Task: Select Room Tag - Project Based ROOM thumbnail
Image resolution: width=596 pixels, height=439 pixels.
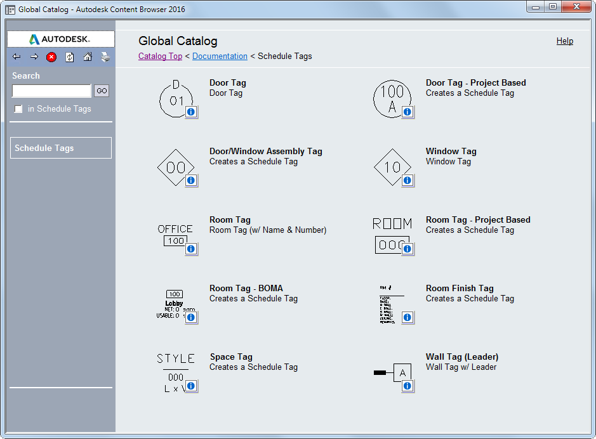Action: point(392,235)
